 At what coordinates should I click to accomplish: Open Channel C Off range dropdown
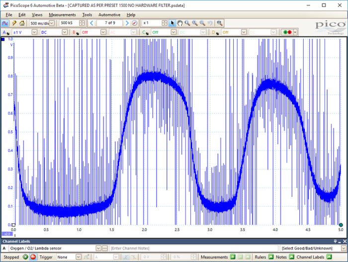[174, 32]
